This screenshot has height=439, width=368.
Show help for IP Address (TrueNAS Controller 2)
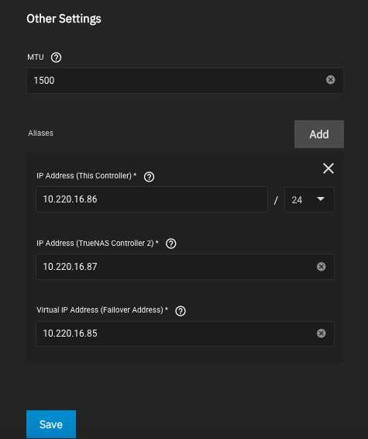click(171, 244)
